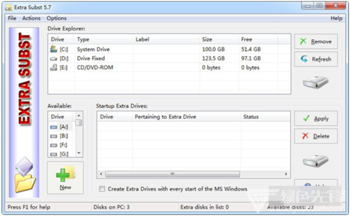The image size is (351, 216).
Task: Select the System Drive text
Action: click(93, 49)
